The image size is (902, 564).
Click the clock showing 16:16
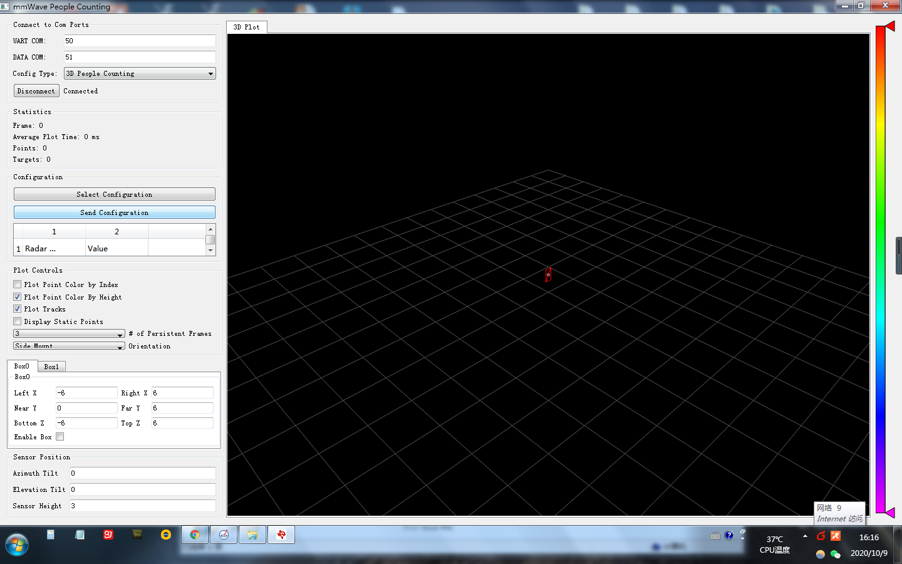[x=869, y=537]
